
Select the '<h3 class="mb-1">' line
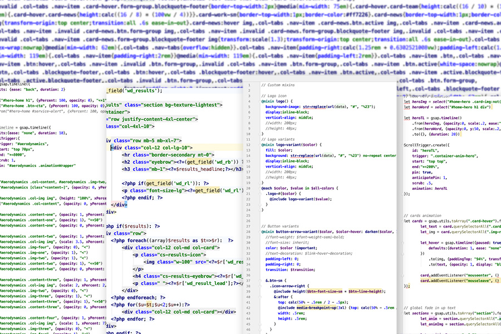183,169
